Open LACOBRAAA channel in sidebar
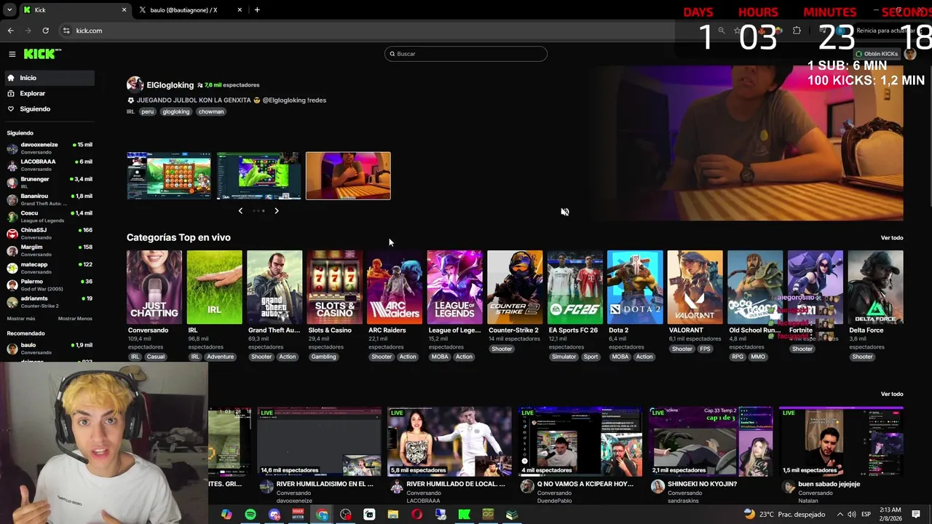Screen dimensions: 932x524 point(50,165)
